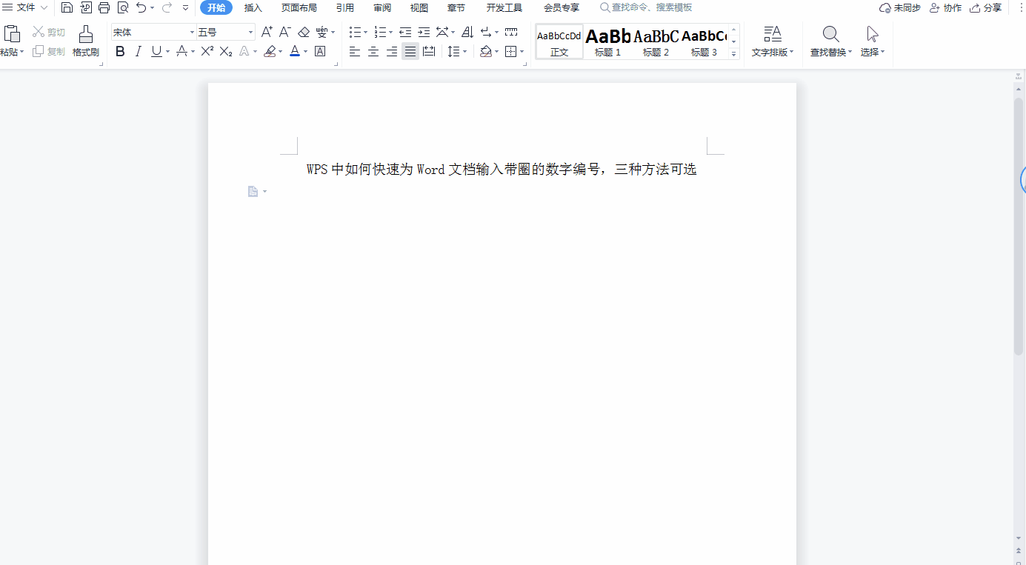This screenshot has height=565, width=1026.
Task: Click the search commands and templates box
Action: tap(646, 8)
